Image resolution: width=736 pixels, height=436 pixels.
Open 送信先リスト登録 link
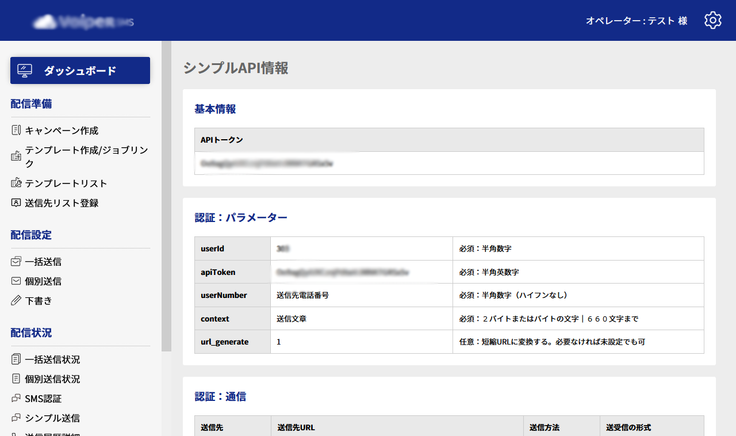click(62, 203)
